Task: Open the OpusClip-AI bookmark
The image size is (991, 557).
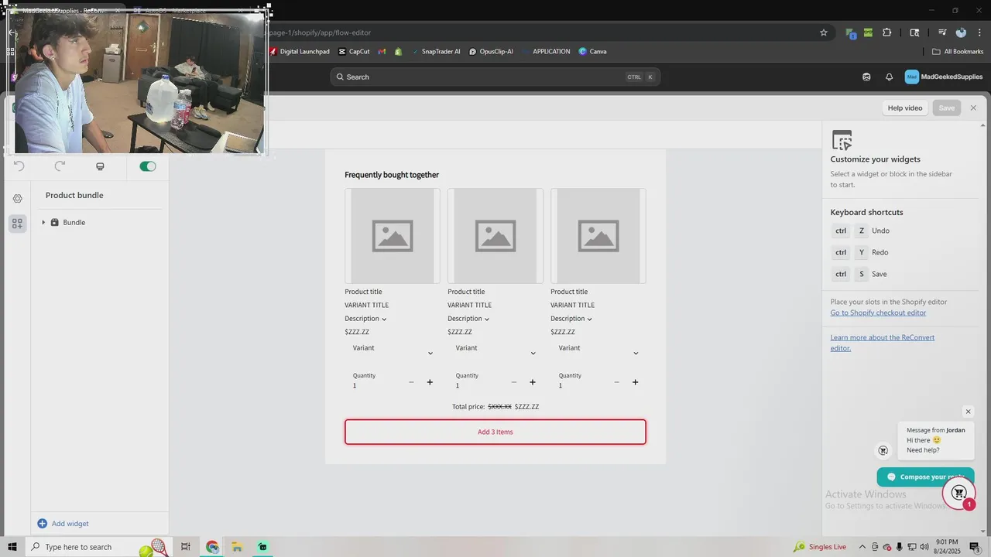Action: 491,52
